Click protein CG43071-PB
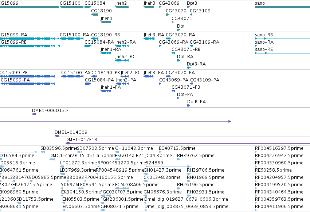The width and height of the screenshot is (310, 212). pos(173,91)
